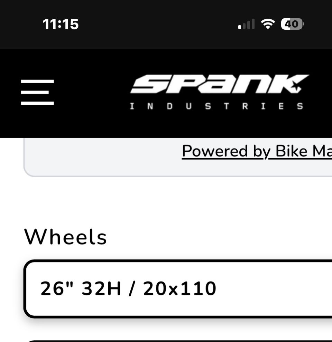Click the star in the Spank logo
Viewport: 332px width, 342px height.
296,86
